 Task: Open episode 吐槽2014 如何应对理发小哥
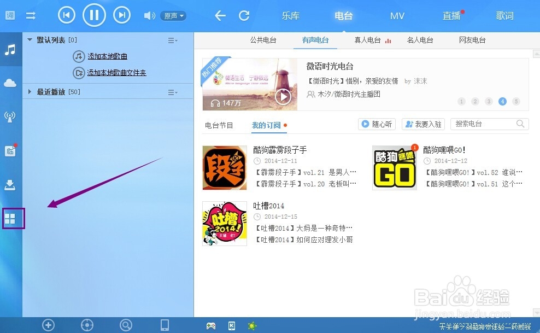304,239
